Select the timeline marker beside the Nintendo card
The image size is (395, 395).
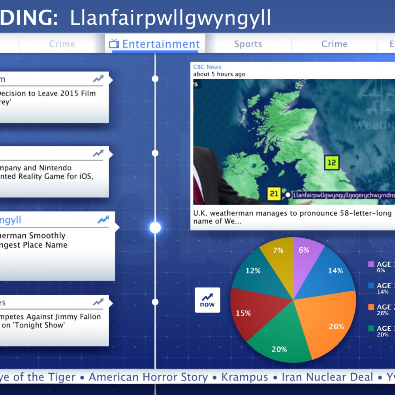click(155, 153)
